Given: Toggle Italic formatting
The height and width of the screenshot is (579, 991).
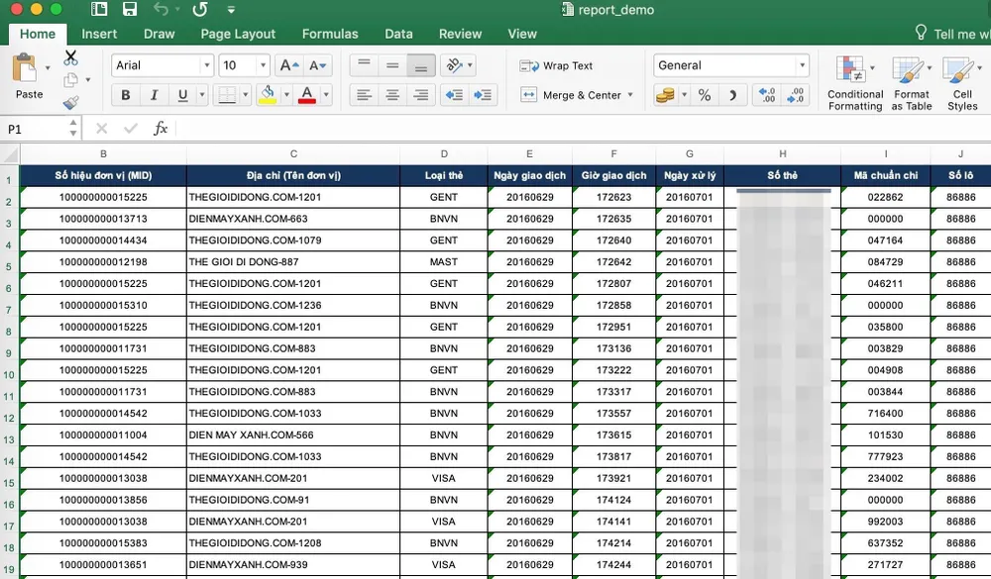Looking at the screenshot, I should [x=154, y=95].
